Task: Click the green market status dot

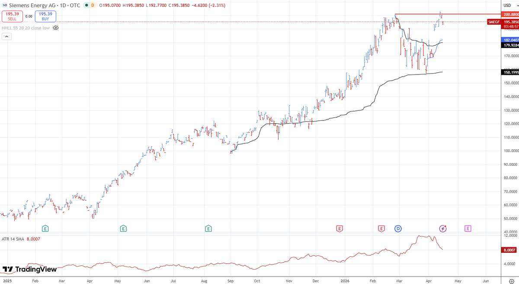Action: 87,5
